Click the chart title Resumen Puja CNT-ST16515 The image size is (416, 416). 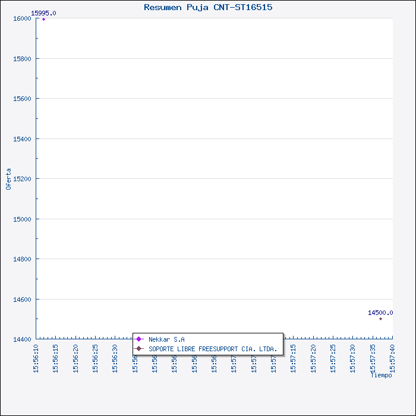(208, 7)
